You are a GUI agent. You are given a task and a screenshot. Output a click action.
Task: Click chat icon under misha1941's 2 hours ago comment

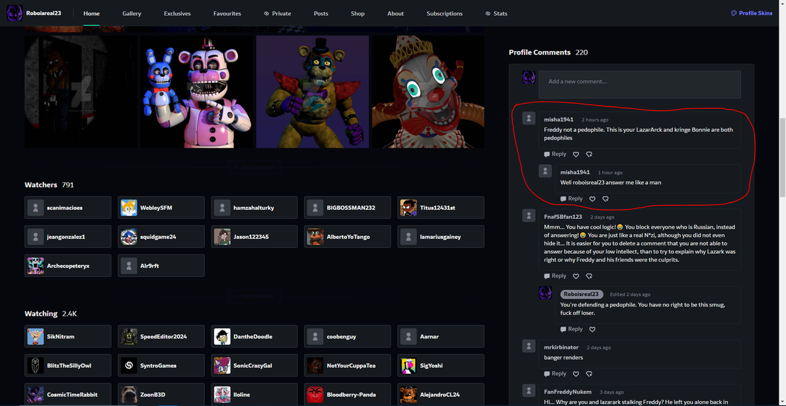(x=589, y=155)
